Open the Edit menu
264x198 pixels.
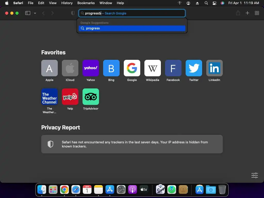pos(41,3)
